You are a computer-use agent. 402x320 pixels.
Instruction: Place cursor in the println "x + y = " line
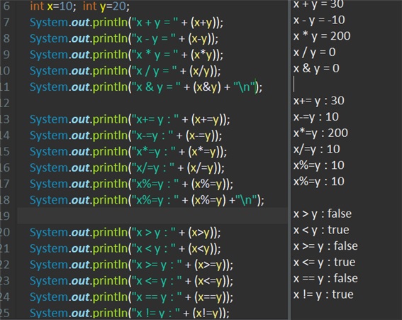pyautogui.click(x=126, y=23)
